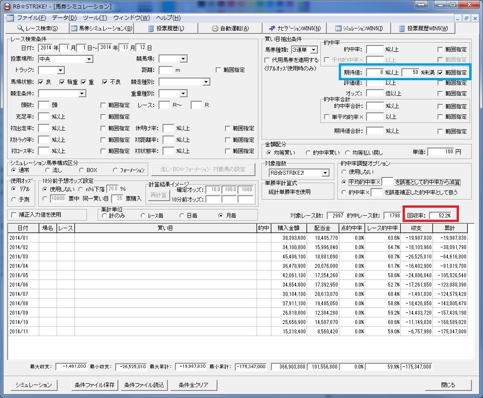Select 予測 odds radio button
The width and height of the screenshot is (483, 398).
pyautogui.click(x=13, y=200)
